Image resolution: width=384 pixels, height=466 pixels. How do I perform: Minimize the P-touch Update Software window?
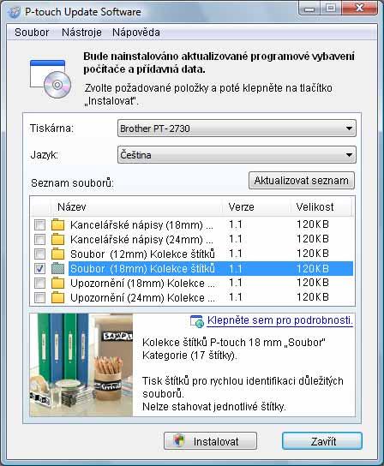coord(309,9)
